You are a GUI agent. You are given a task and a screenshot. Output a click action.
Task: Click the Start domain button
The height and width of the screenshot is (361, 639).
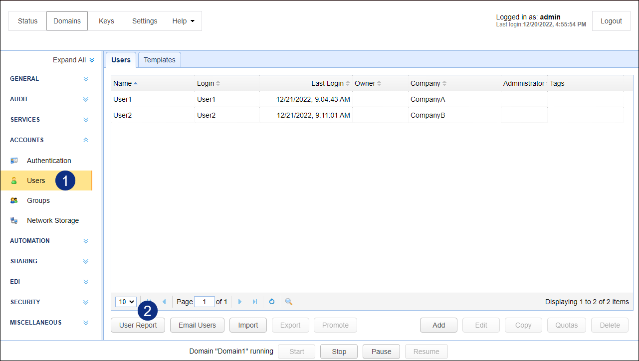pyautogui.click(x=296, y=352)
